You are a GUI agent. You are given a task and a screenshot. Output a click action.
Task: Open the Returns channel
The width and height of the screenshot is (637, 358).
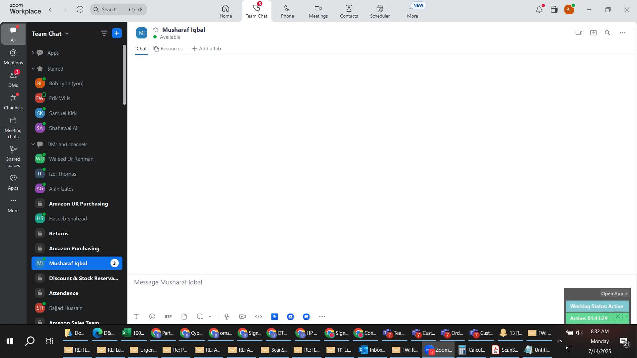click(x=77, y=233)
